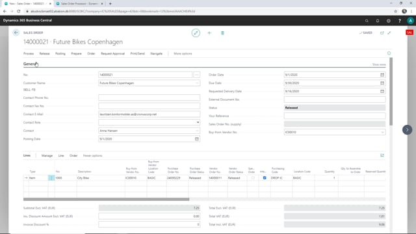416x234 pixels.
Task: Open a new browser tab
Action: (110, 4)
